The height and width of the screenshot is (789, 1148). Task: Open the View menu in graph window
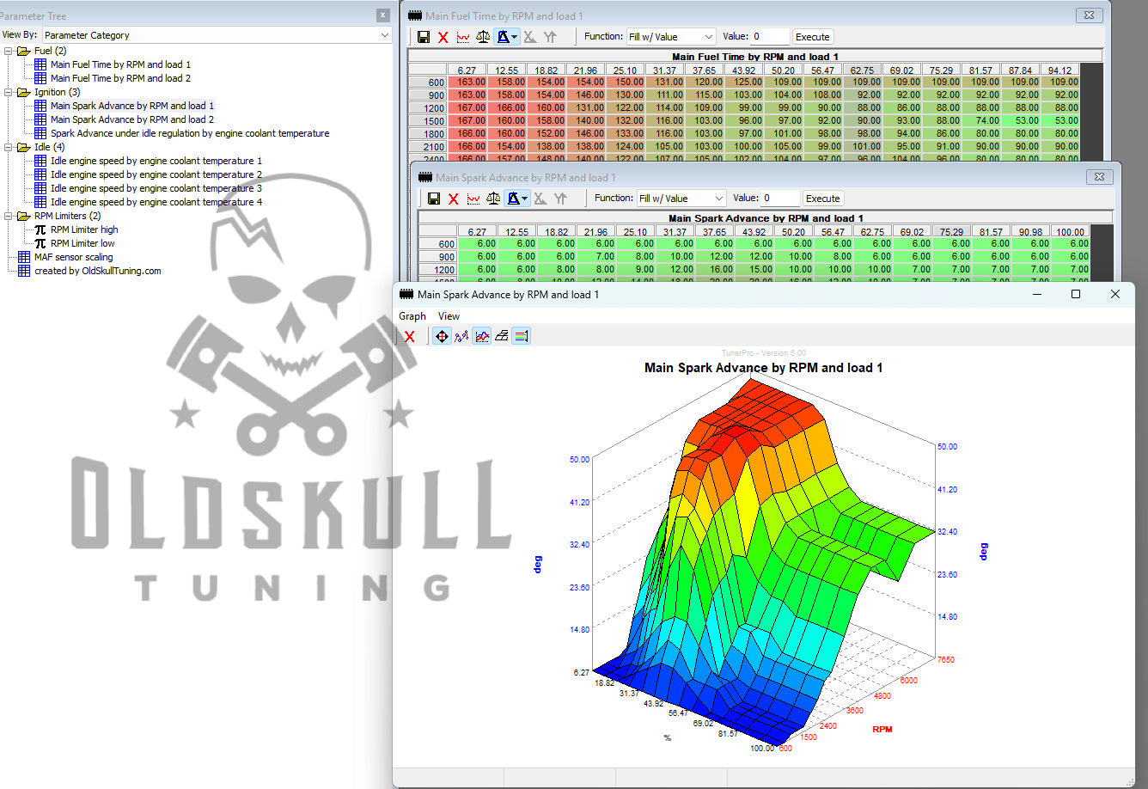click(449, 316)
